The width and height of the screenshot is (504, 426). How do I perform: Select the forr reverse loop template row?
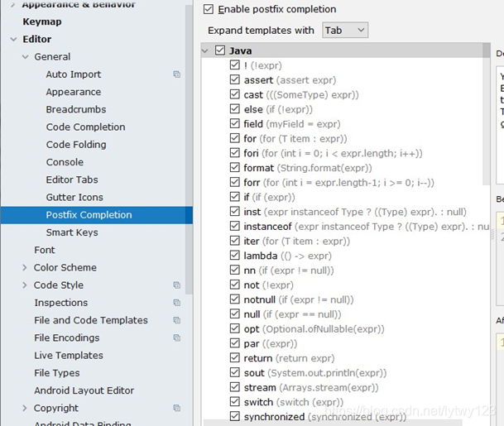(x=338, y=183)
